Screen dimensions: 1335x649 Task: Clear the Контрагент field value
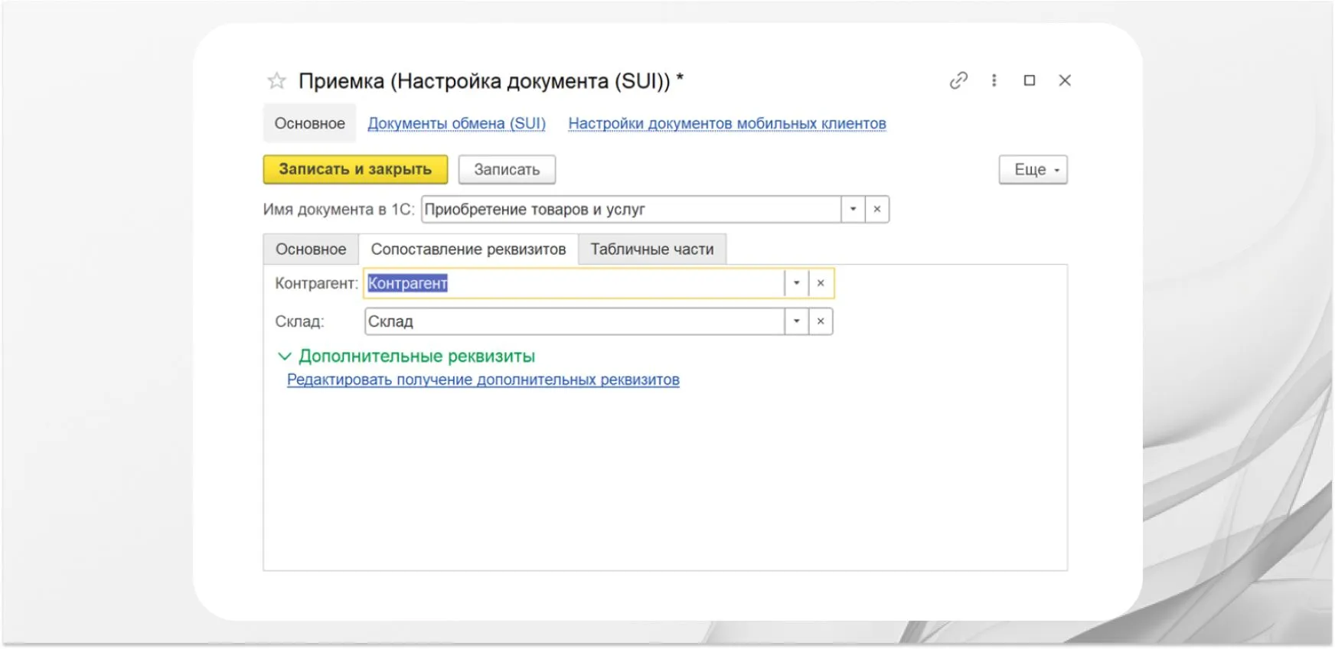pos(821,283)
